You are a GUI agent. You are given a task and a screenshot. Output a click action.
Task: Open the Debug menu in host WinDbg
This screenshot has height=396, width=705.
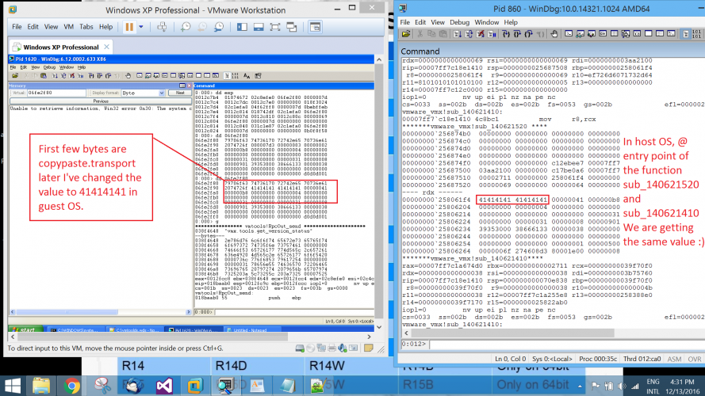coord(459,22)
